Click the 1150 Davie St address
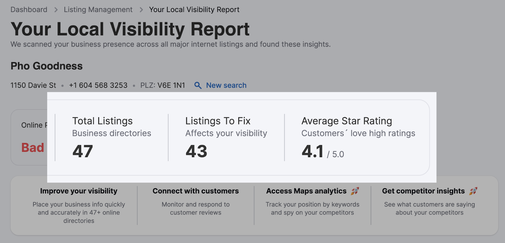Viewport: 505px width, 243px height. (x=33, y=86)
